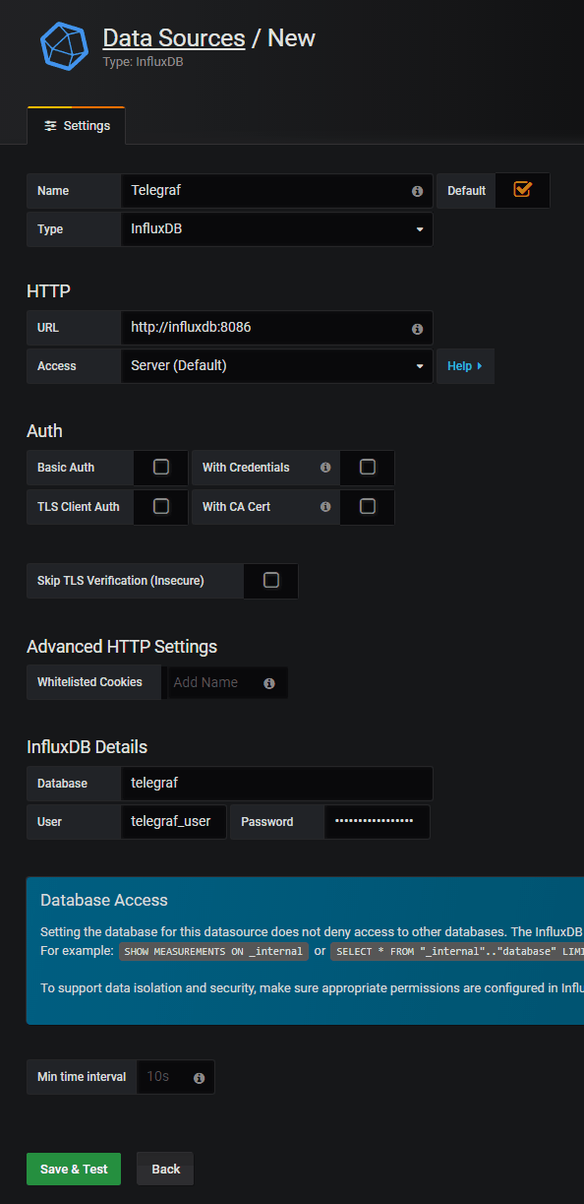
Task: Enable the TLS Client Auth checkbox
Action: (161, 506)
